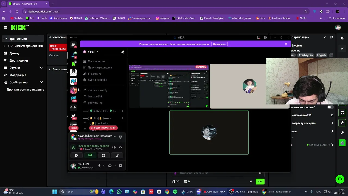Open Дропы и вознаграждение page

coord(25,90)
